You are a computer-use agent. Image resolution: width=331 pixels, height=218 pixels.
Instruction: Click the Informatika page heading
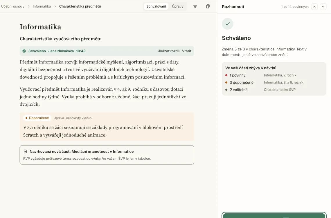pos(40,27)
